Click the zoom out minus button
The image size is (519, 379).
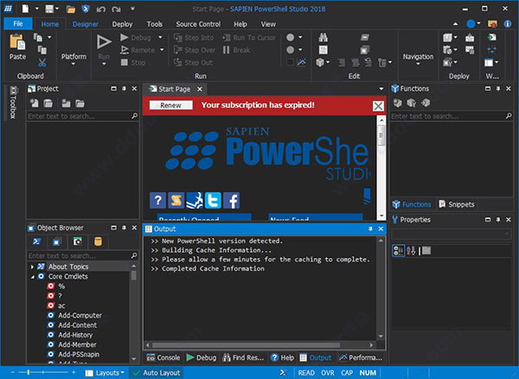point(13,373)
